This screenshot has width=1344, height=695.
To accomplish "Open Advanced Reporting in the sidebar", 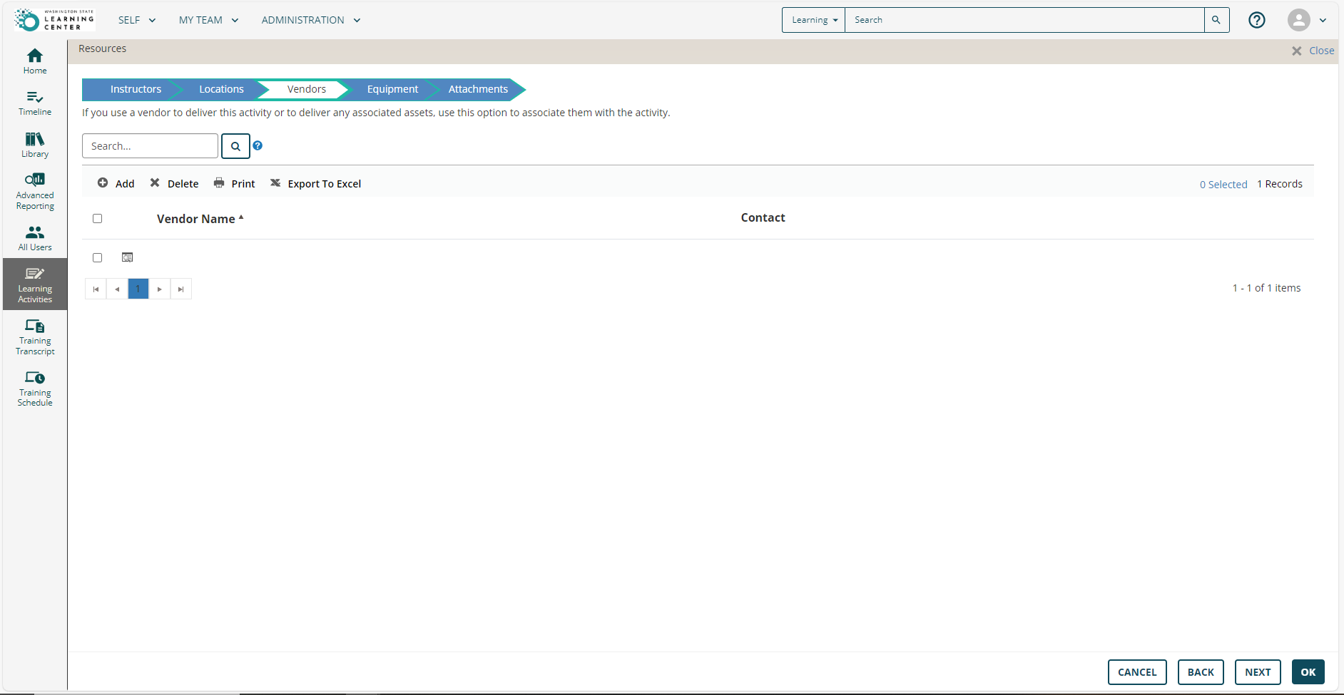I will pyautogui.click(x=35, y=192).
